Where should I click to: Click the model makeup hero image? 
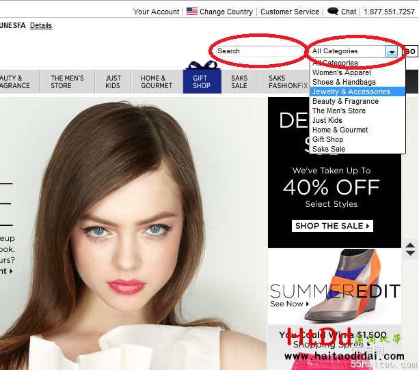(x=133, y=233)
